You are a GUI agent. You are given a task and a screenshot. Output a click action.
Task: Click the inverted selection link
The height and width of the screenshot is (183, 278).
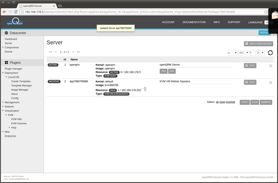230,102
